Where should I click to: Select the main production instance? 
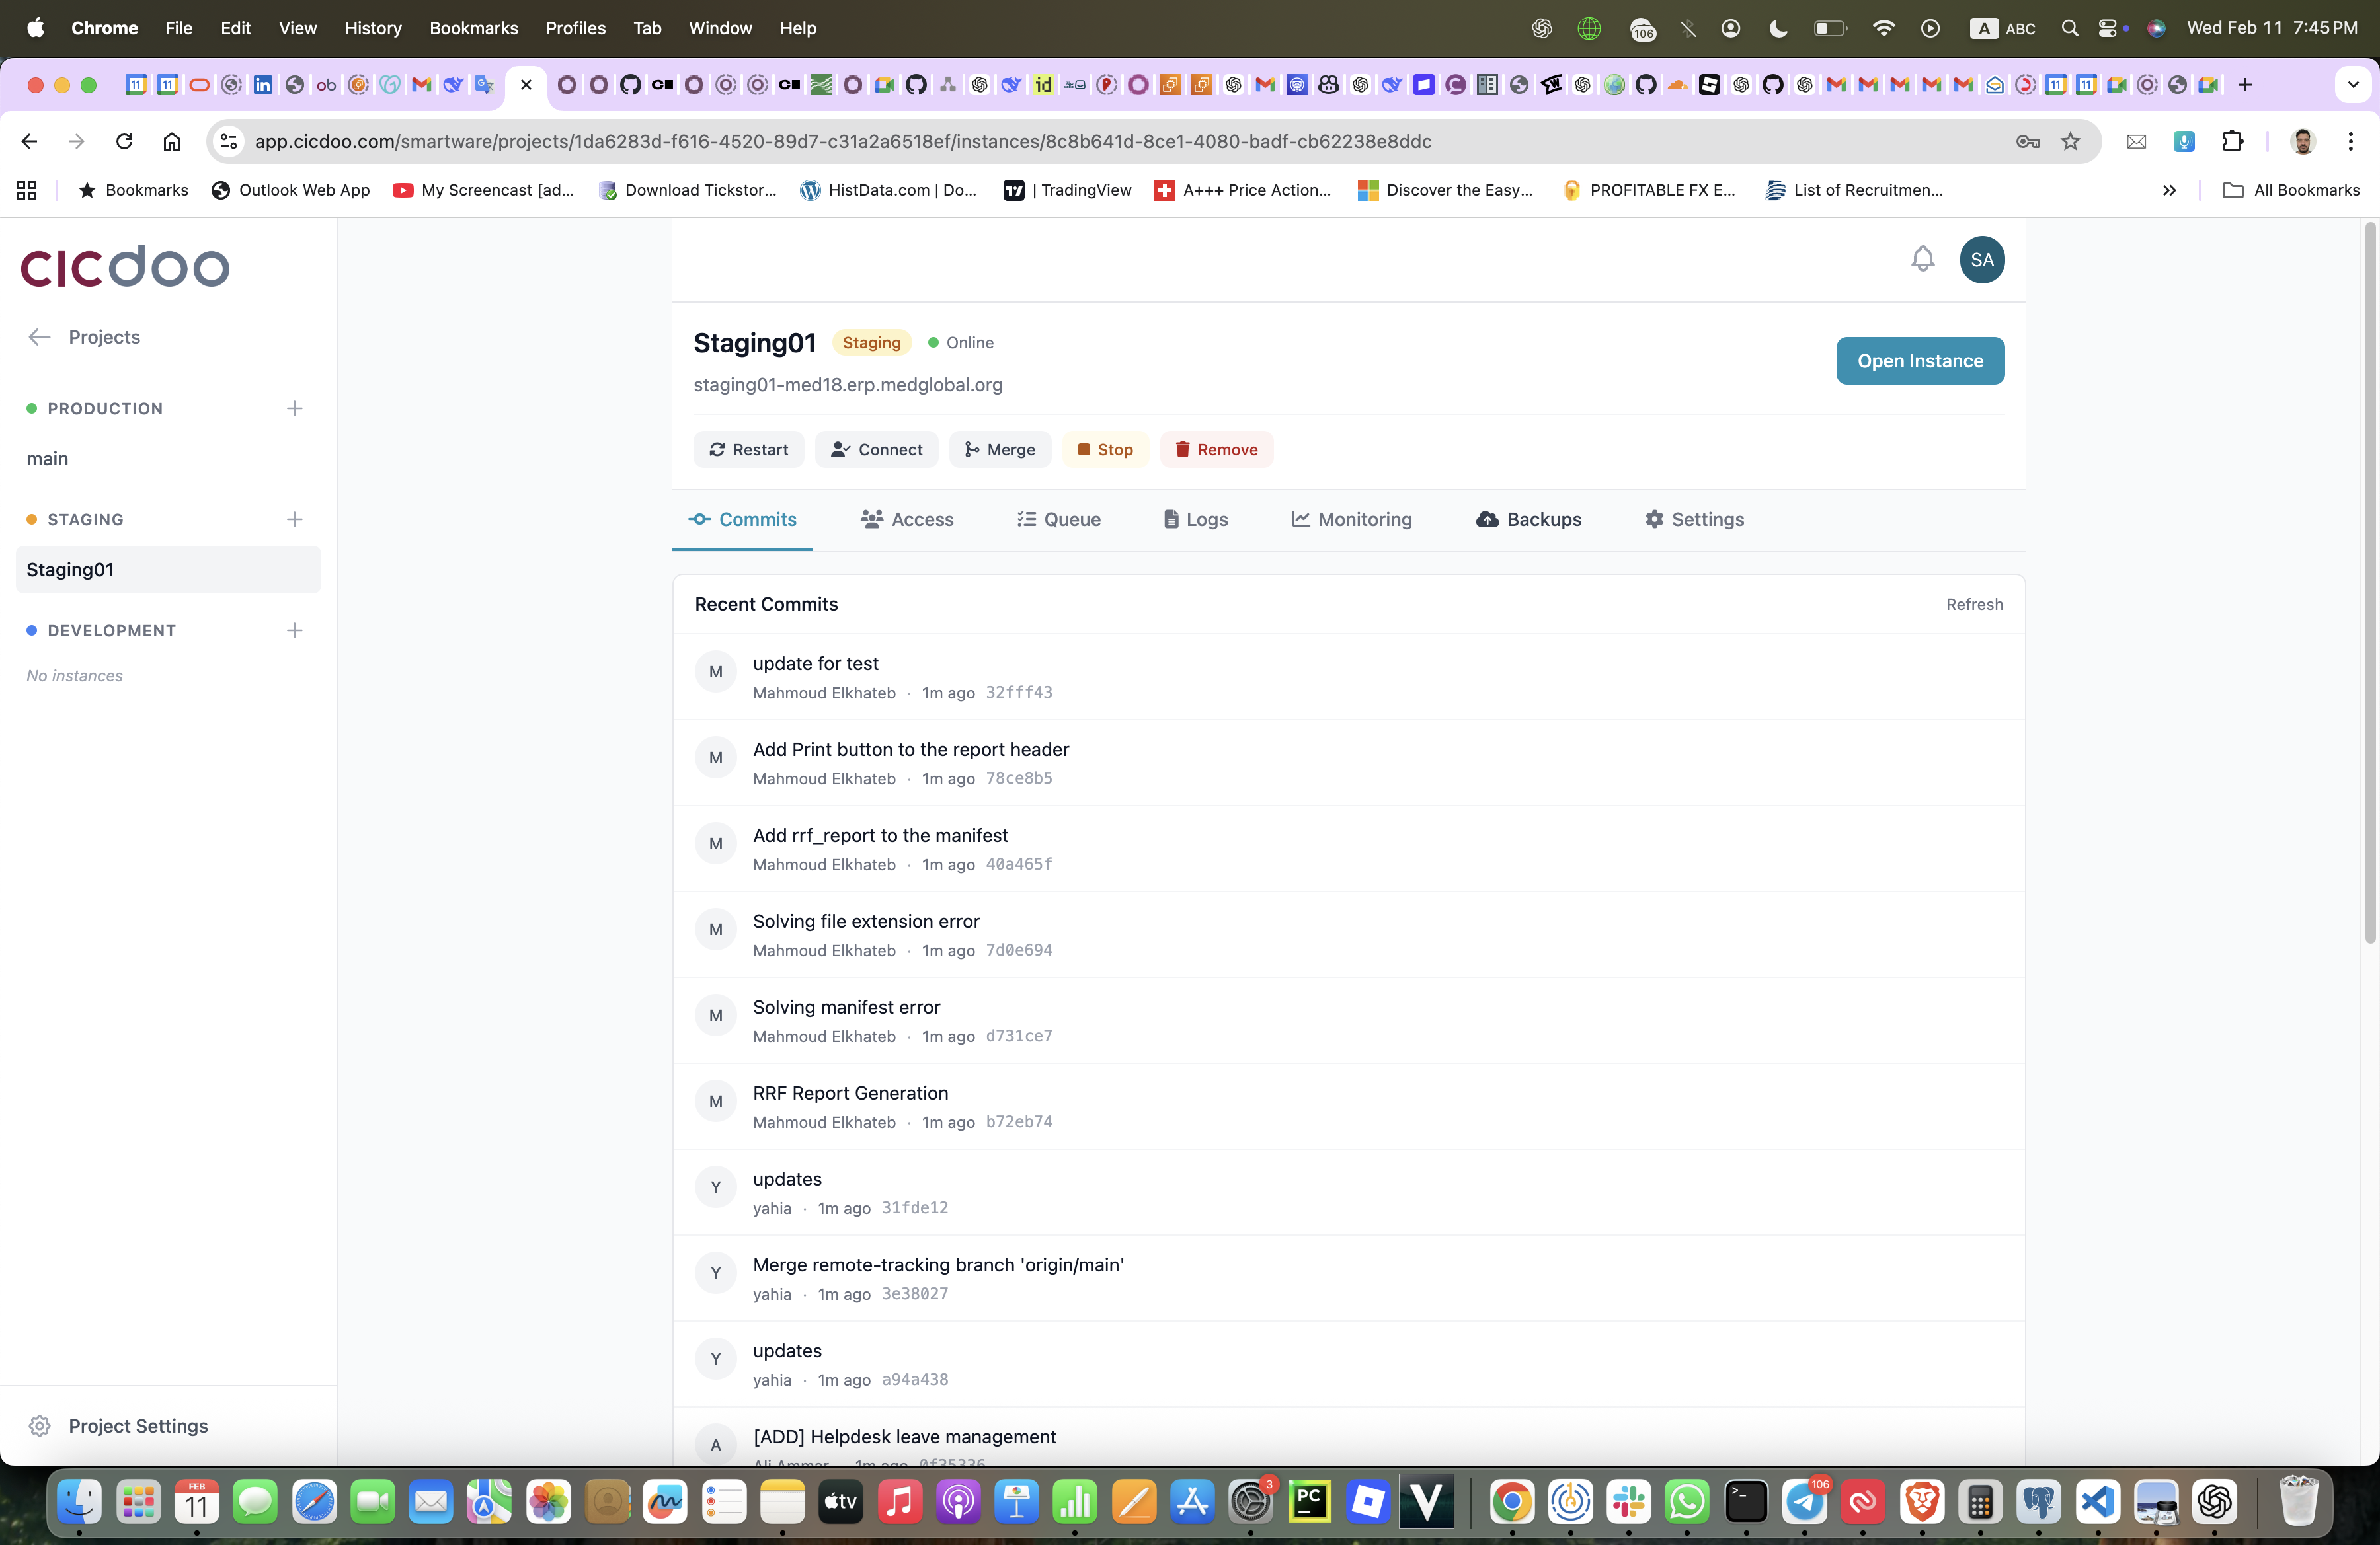(48, 459)
